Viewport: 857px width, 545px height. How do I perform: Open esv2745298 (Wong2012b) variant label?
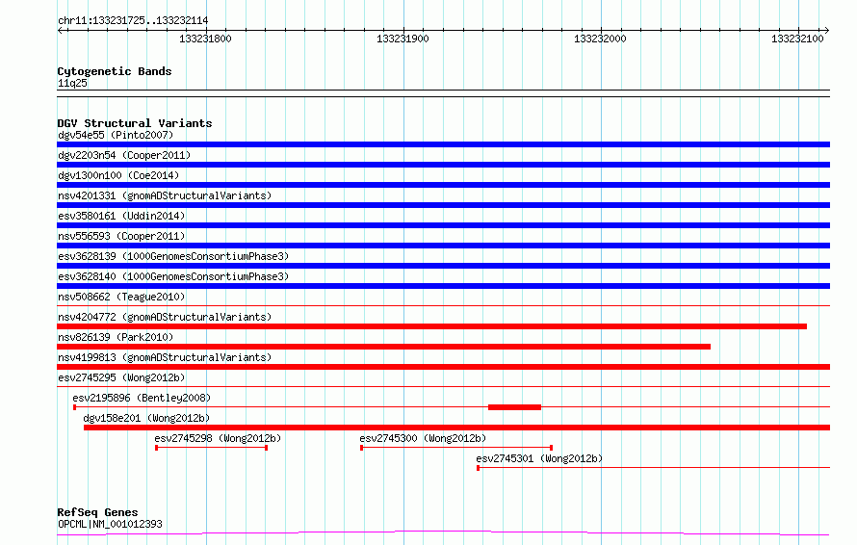(218, 438)
